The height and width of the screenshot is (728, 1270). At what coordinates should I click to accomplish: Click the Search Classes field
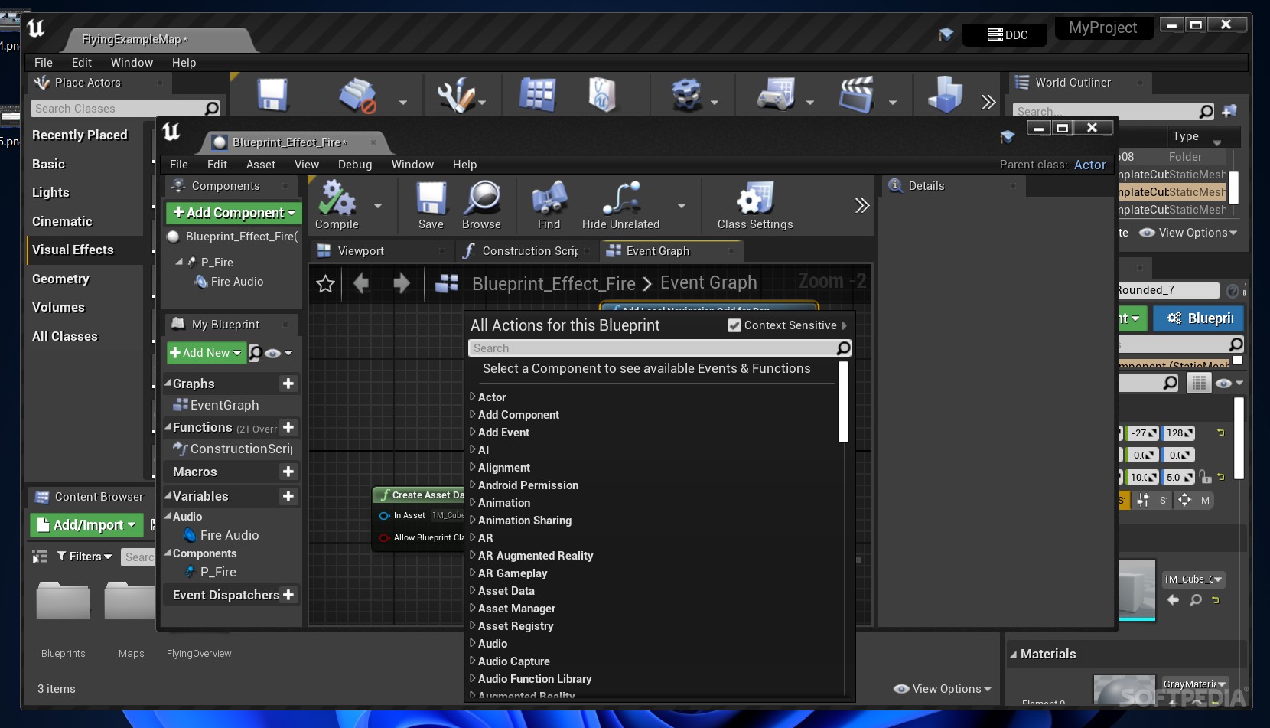click(125, 109)
